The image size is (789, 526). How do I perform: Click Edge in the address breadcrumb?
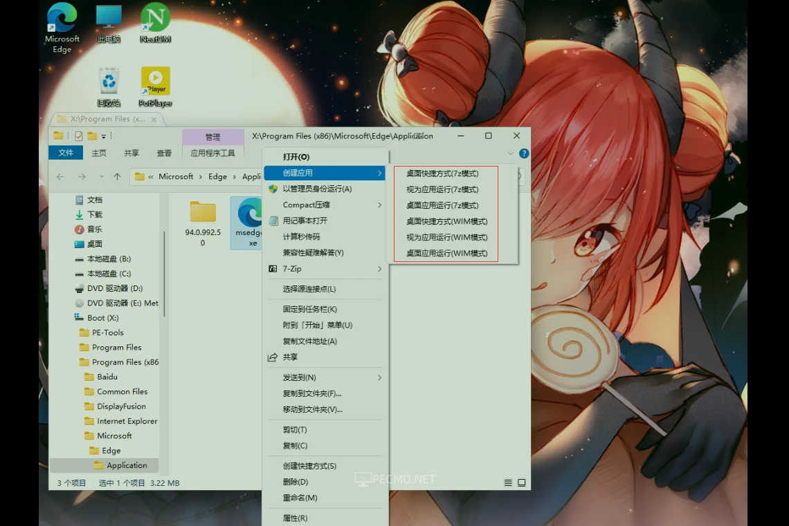[217, 177]
